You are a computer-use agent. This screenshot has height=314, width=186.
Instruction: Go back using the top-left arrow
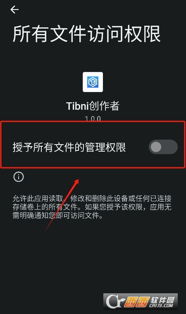click(14, 10)
